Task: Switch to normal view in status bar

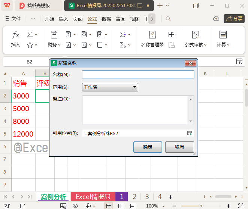Action: pyautogui.click(x=109, y=206)
